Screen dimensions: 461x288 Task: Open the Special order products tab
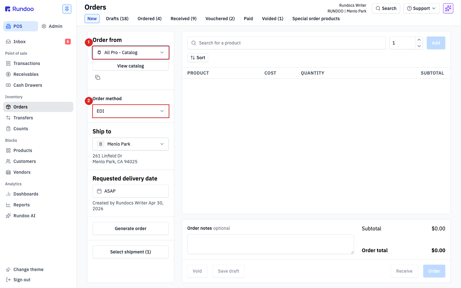[x=316, y=19]
